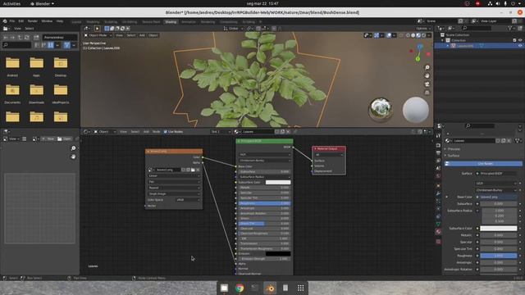525x295 pixels.
Task: Open the viewport Options dropdown
Action: (423, 29)
